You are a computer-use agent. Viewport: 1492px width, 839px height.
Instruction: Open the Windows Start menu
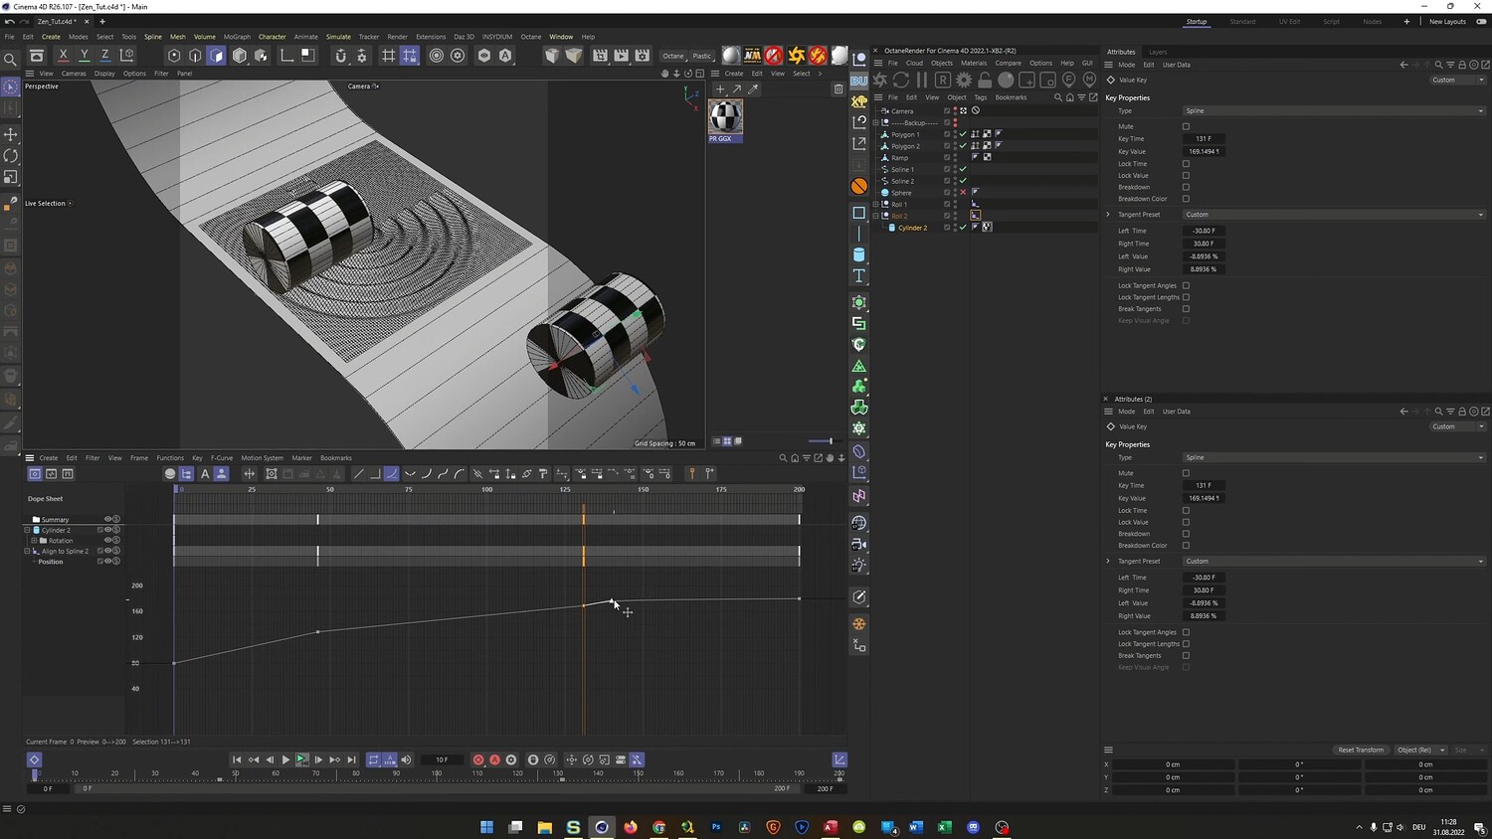coord(486,827)
